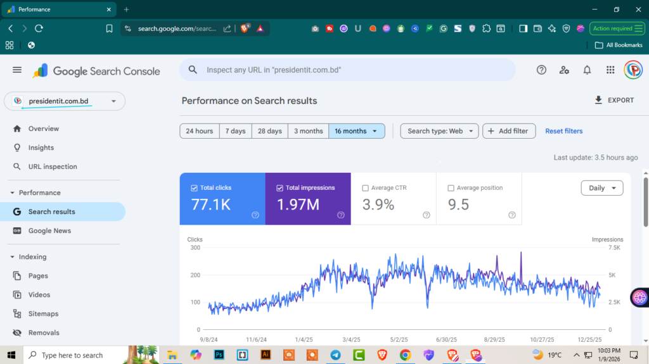The image size is (649, 364).
Task: Open Users and permissions icon in header
Action: (x=564, y=70)
